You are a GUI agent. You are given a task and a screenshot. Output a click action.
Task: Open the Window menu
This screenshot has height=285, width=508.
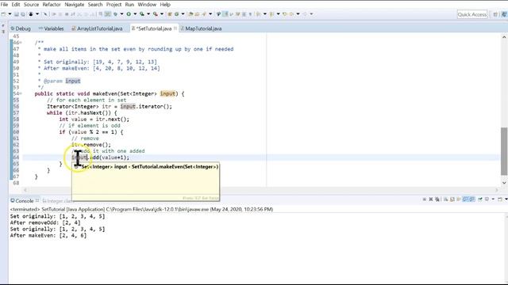point(147,5)
